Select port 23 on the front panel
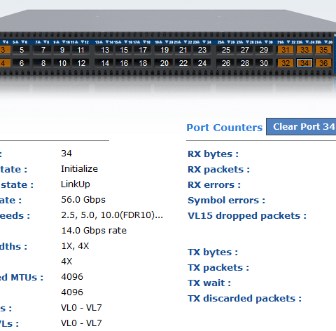This screenshot has height=331, width=336. point(202,50)
